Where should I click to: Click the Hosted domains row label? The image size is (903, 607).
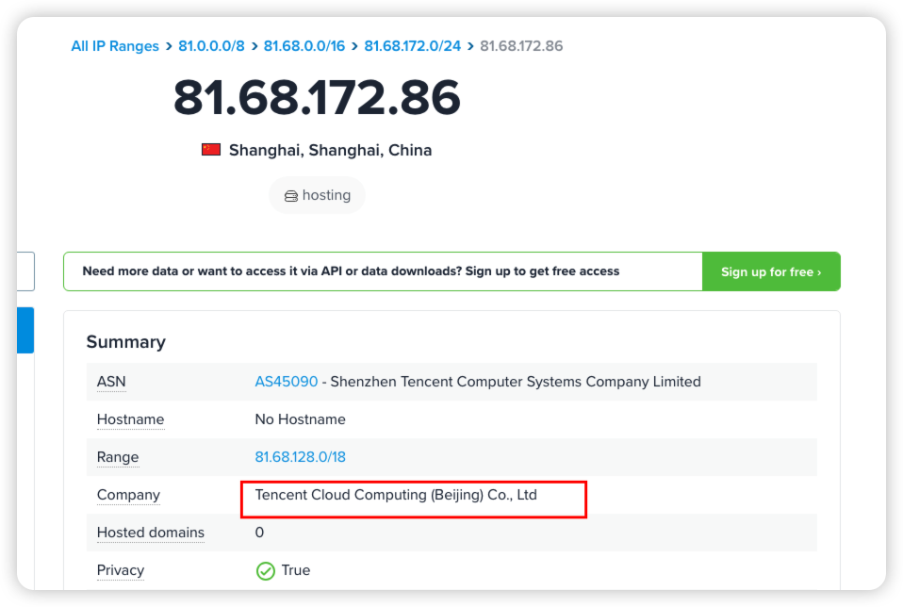pos(150,533)
